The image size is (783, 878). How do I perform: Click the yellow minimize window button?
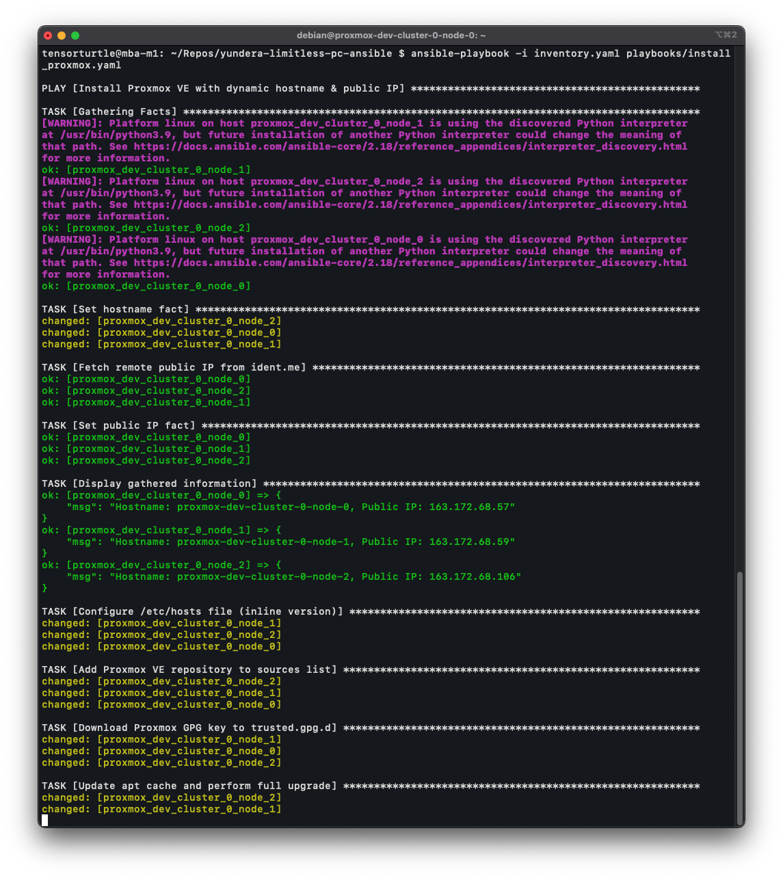[62, 36]
